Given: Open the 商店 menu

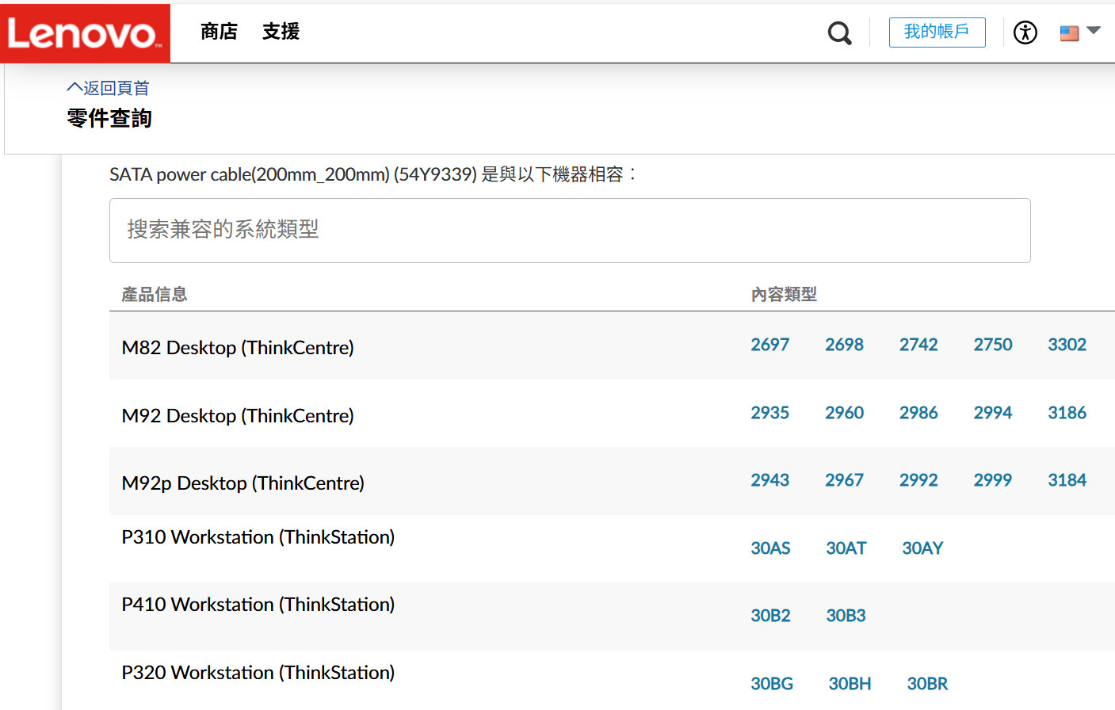Looking at the screenshot, I should point(219,32).
